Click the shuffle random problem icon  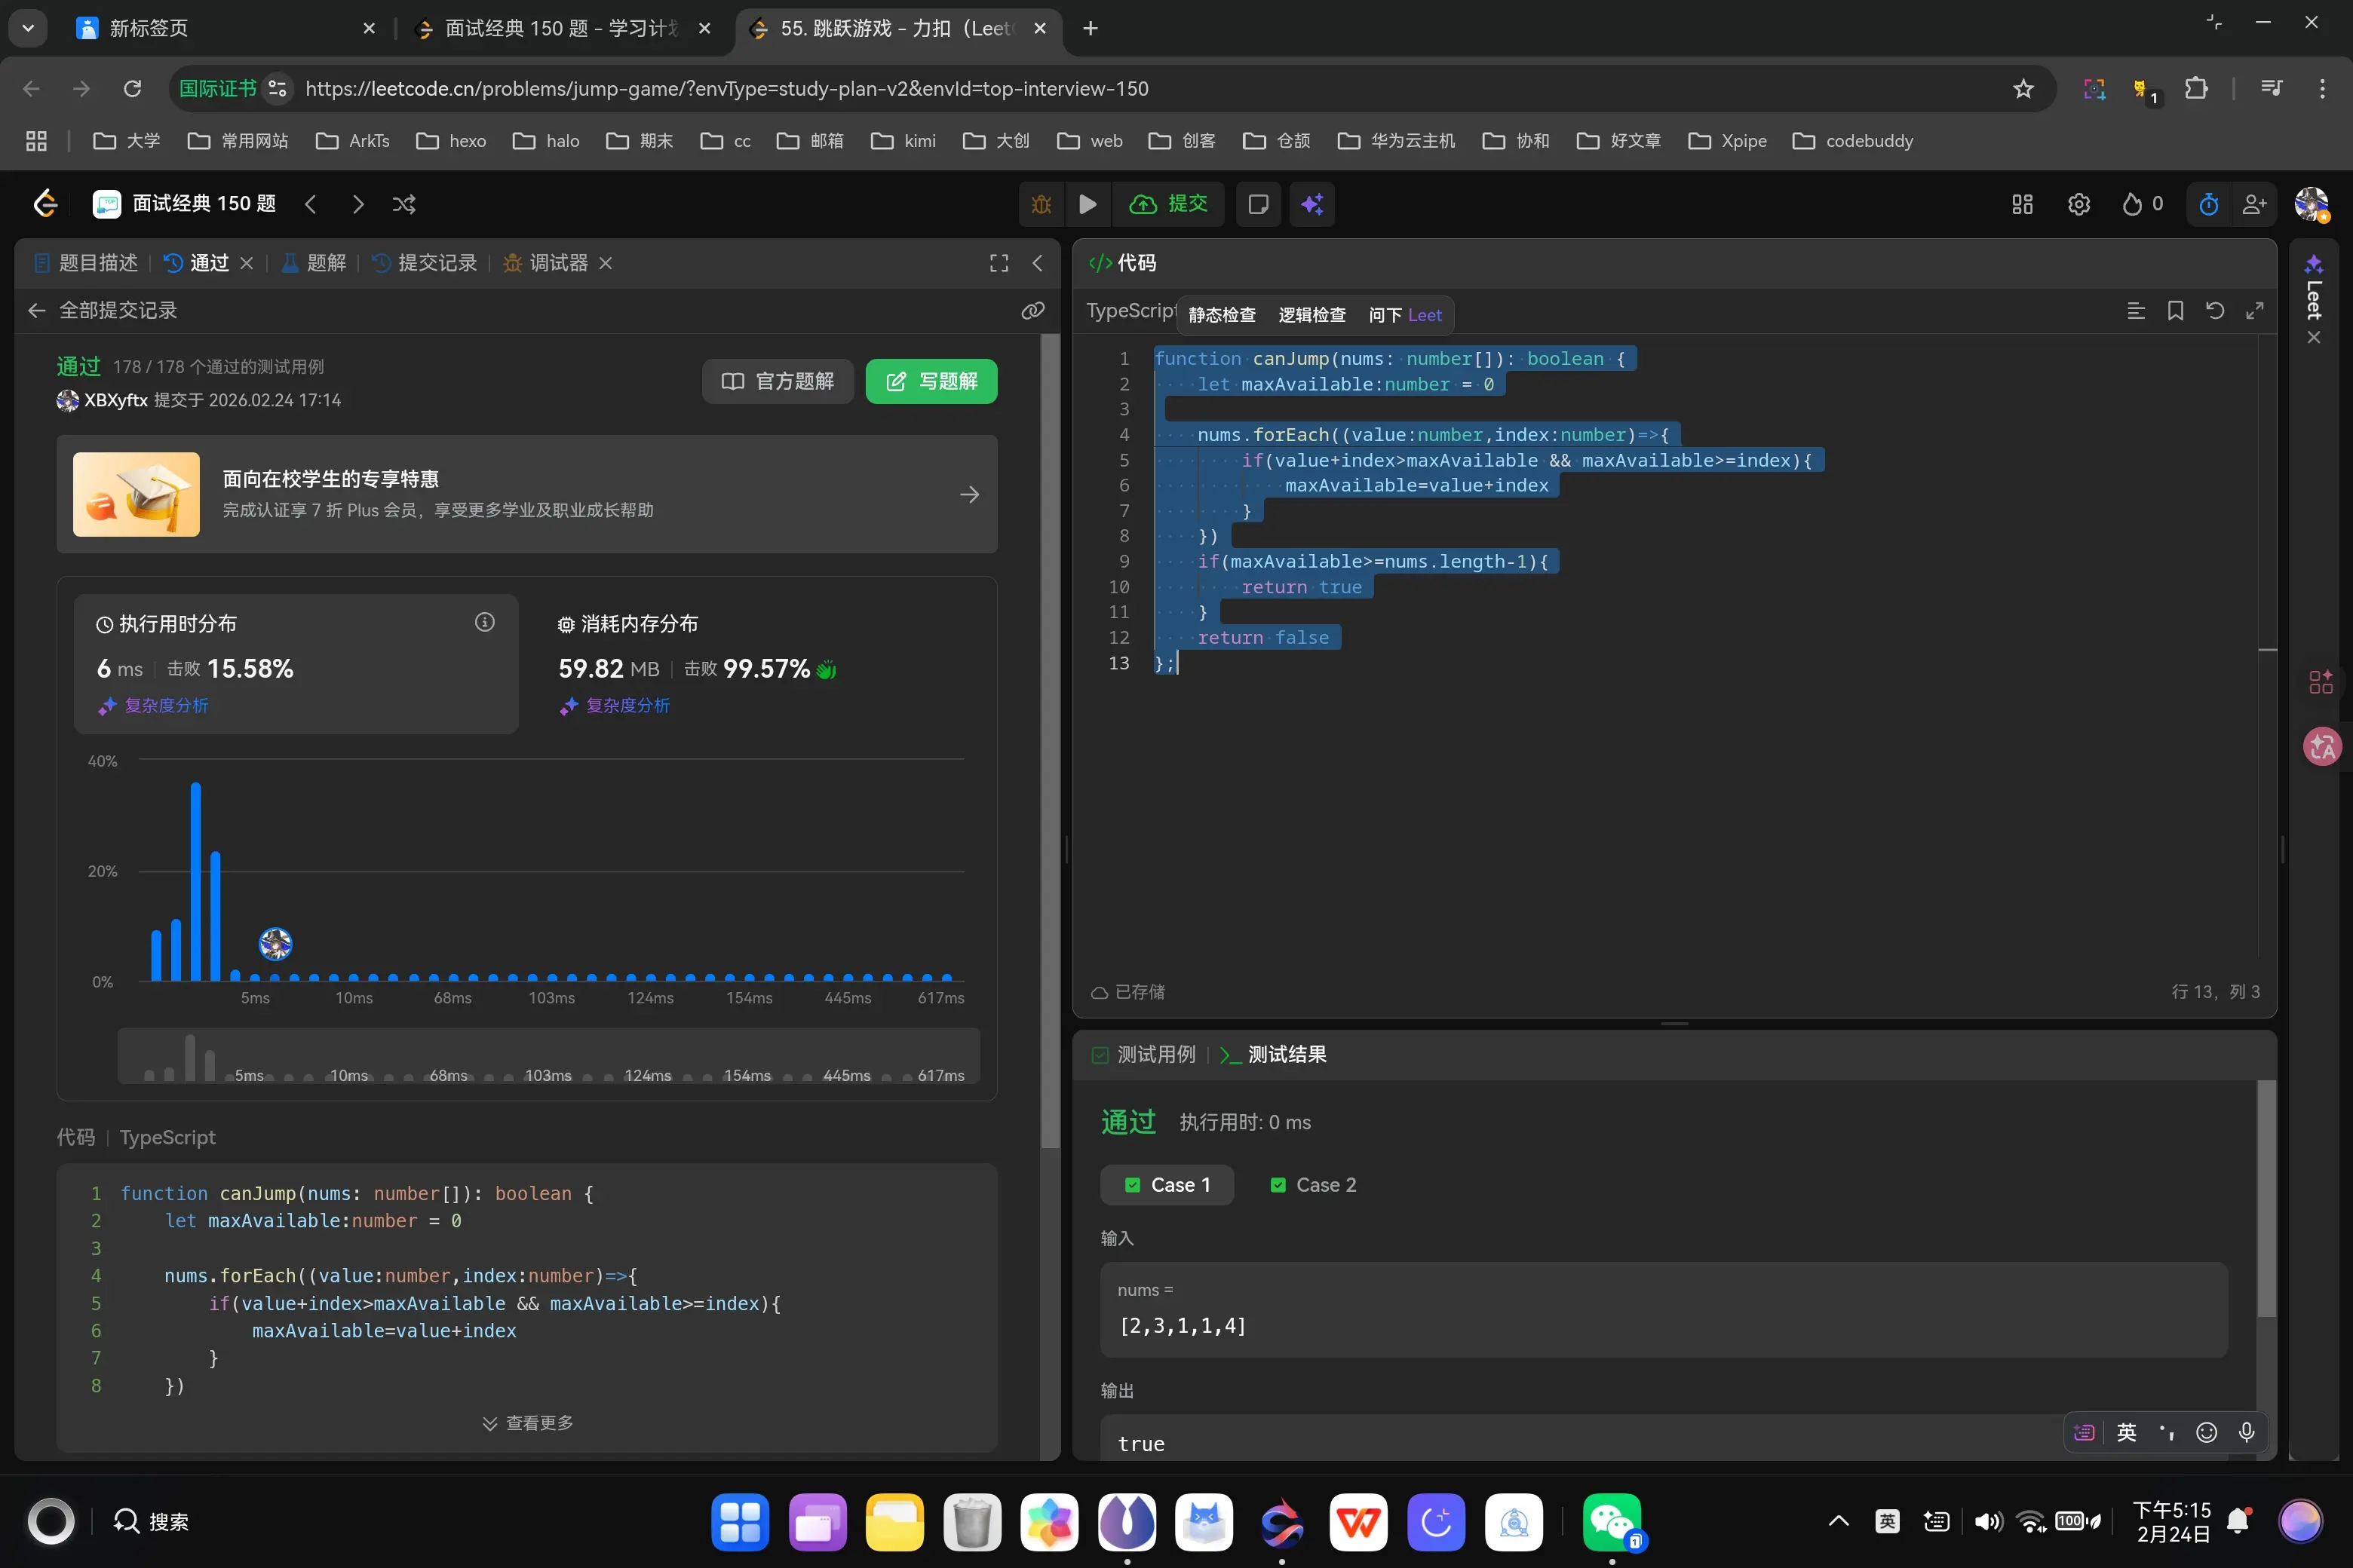point(404,204)
